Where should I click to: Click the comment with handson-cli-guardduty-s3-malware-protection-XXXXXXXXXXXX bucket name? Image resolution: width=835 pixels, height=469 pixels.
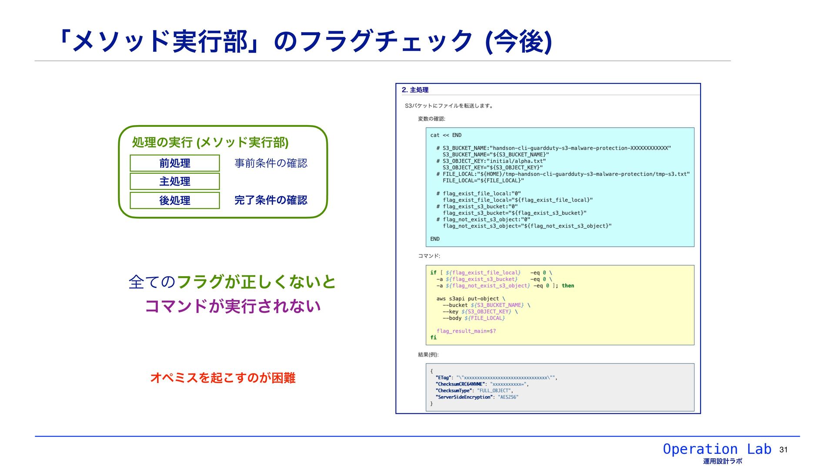coord(554,148)
